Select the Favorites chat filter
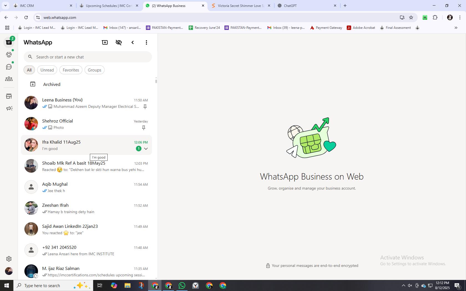Image resolution: width=466 pixels, height=291 pixels. click(71, 70)
